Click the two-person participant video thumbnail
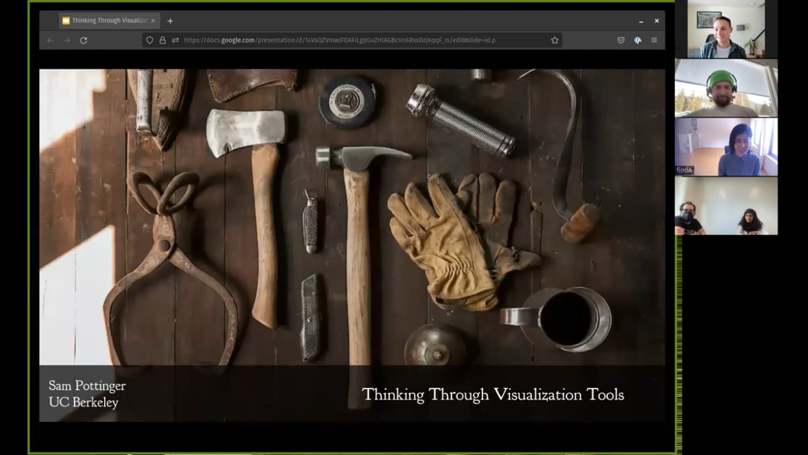Image resolution: width=808 pixels, height=455 pixels. click(x=726, y=206)
